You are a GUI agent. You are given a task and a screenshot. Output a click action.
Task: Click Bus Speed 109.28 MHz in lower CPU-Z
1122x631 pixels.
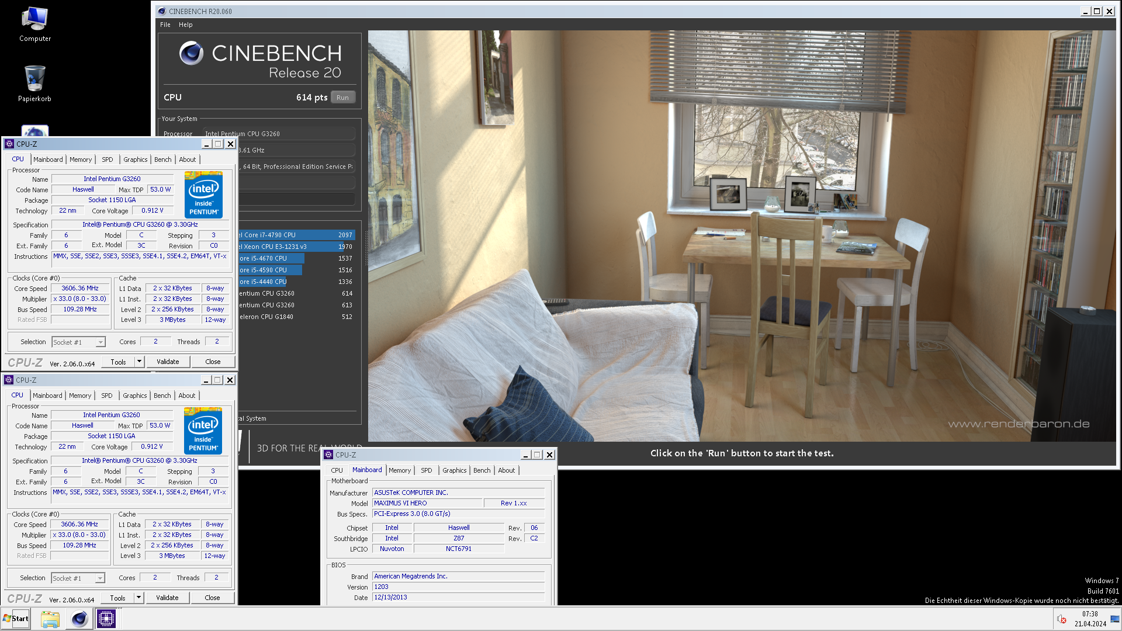(79, 545)
